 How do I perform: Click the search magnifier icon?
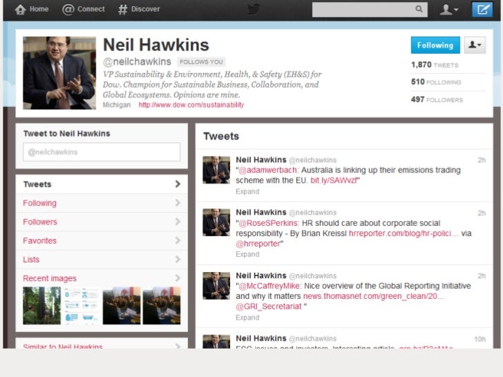(x=419, y=9)
